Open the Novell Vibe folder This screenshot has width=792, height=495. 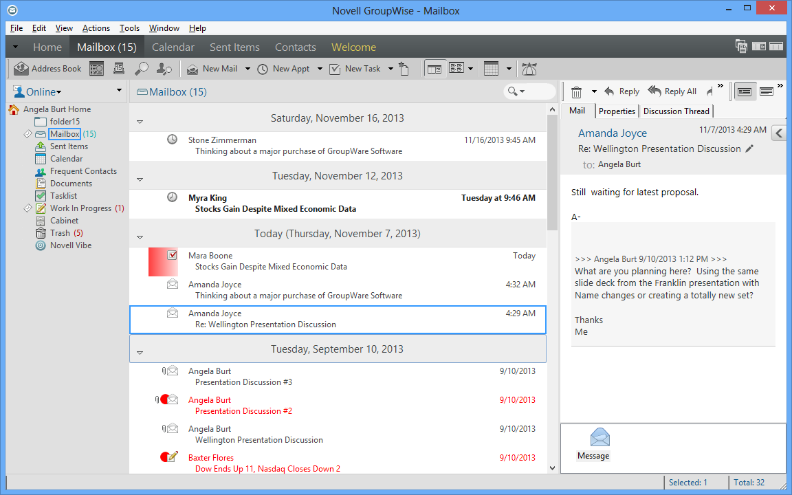click(x=71, y=245)
